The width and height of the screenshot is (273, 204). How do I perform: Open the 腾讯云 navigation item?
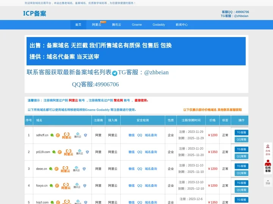pyautogui.click(x=116, y=25)
